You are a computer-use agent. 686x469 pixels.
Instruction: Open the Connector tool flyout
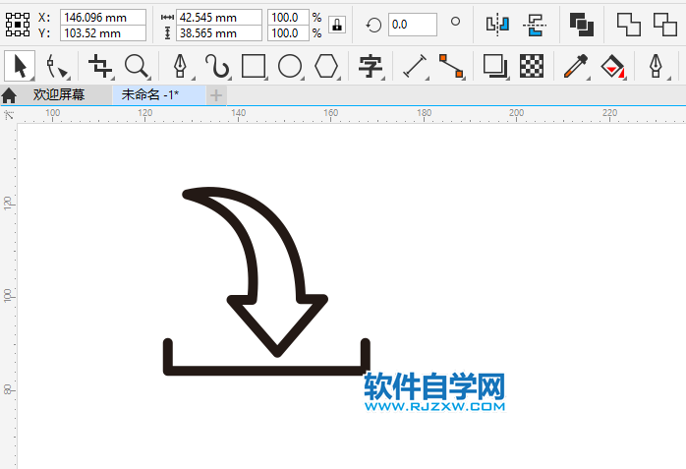[x=451, y=67]
